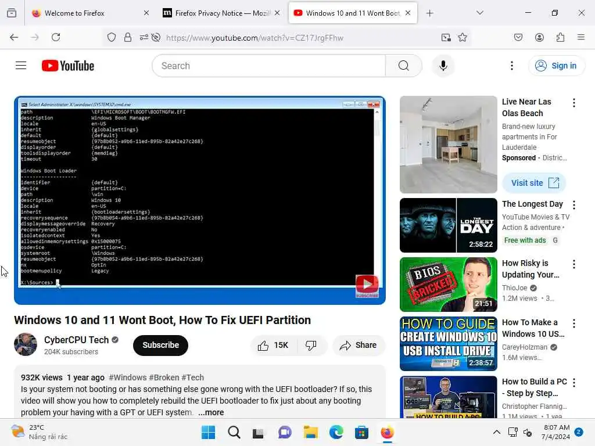
Task: Open the site permissions icon
Action: coord(144,37)
